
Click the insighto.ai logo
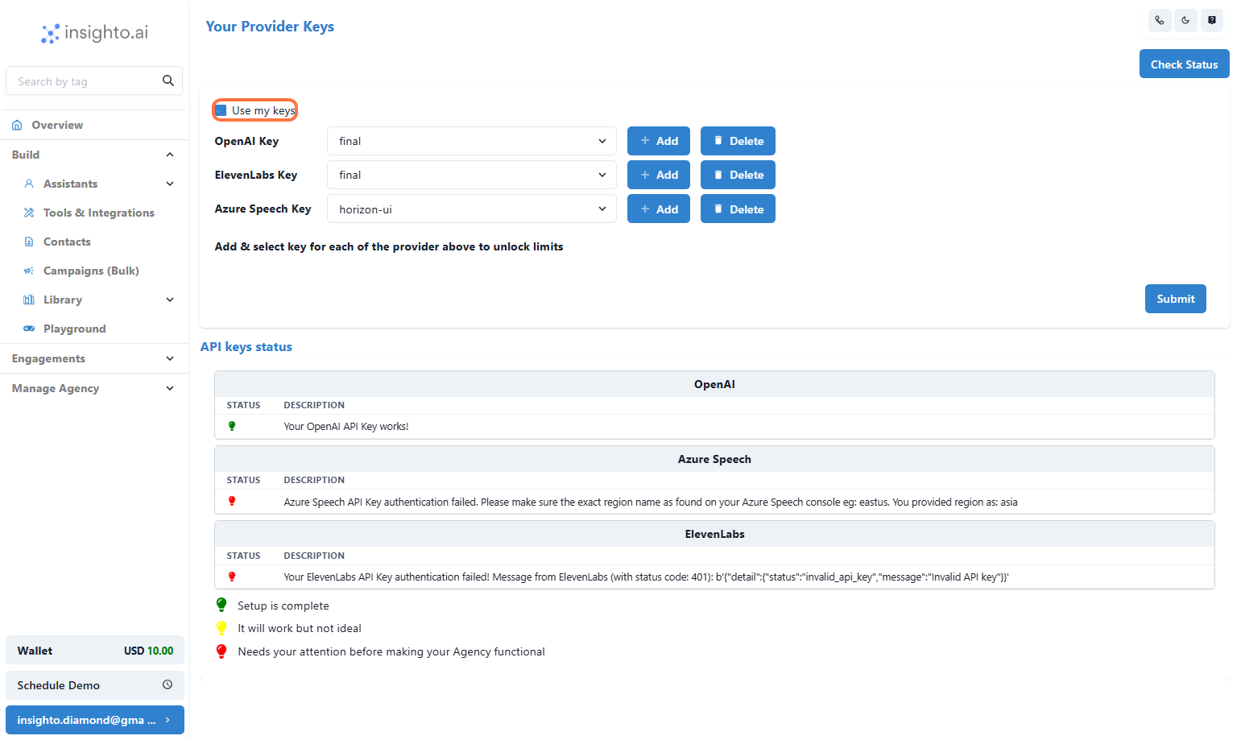pyautogui.click(x=95, y=32)
